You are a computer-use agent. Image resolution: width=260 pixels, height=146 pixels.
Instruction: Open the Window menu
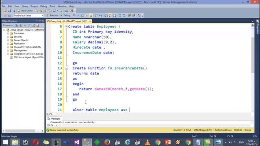pos(62,6)
